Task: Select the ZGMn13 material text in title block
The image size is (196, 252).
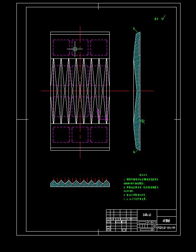Action: [x=147, y=215]
